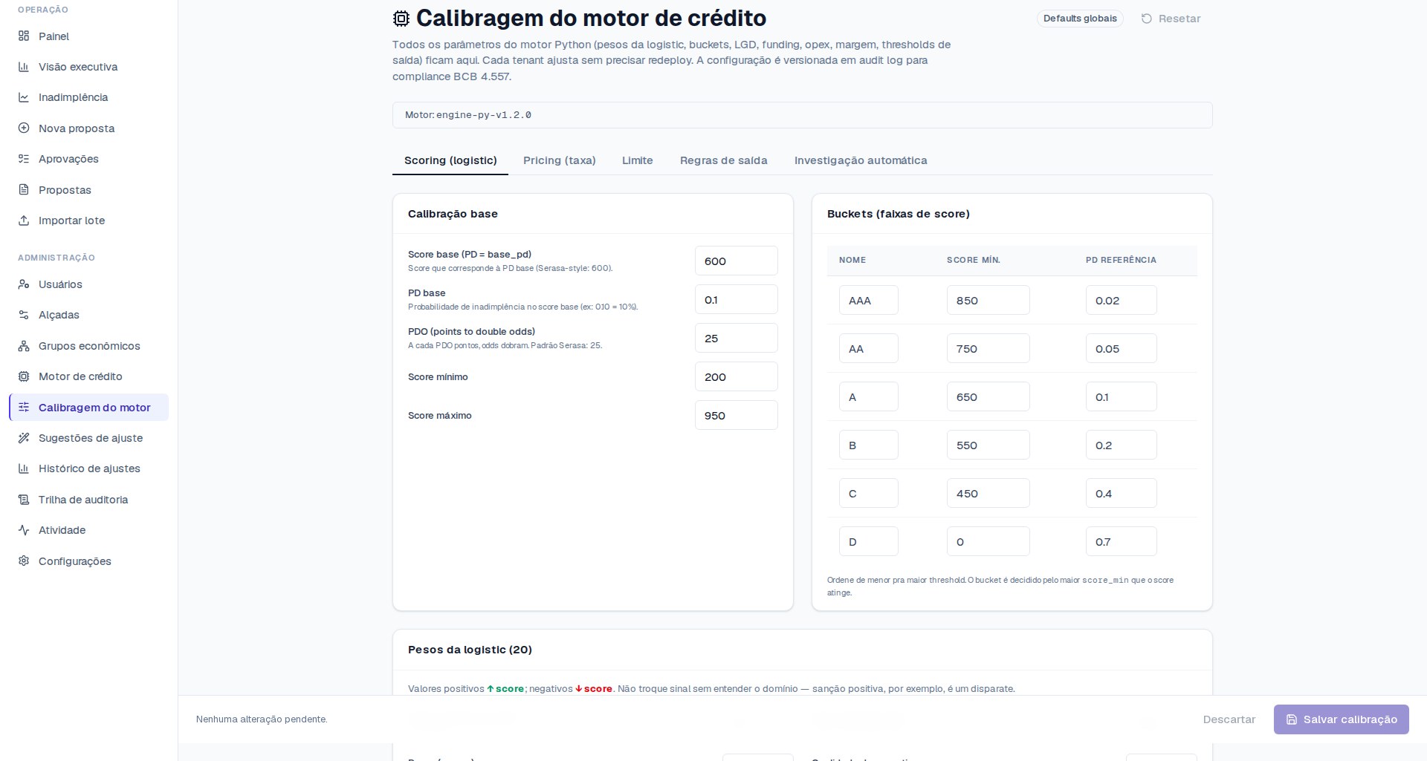
Task: Click the Visão executiva chart icon
Action: (24, 67)
